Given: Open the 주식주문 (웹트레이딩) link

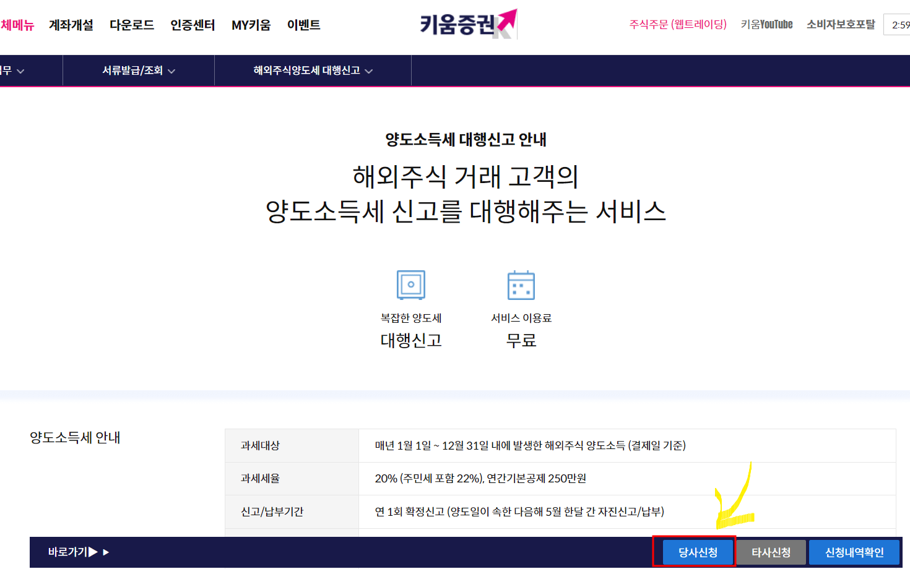Looking at the screenshot, I should tap(677, 24).
